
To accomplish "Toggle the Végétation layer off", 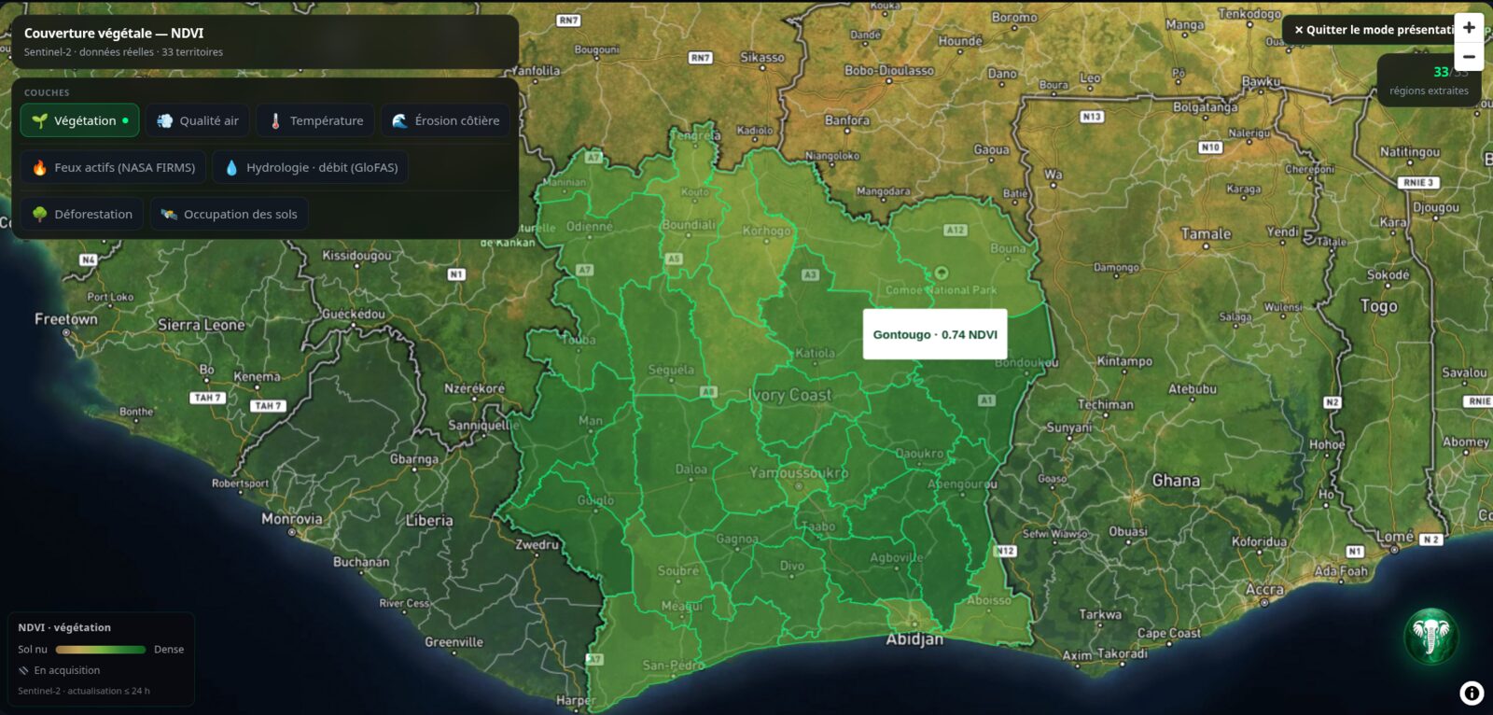I will point(80,120).
